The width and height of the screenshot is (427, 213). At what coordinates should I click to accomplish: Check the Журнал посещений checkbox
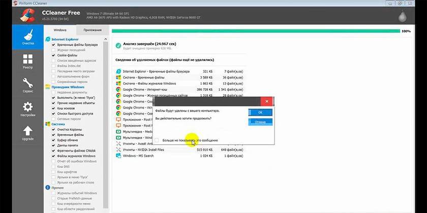pos(53,50)
